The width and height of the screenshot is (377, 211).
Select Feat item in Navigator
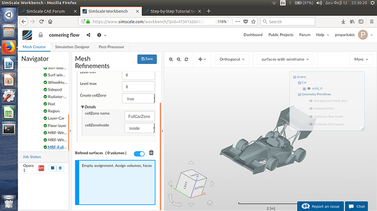[x=50, y=104]
